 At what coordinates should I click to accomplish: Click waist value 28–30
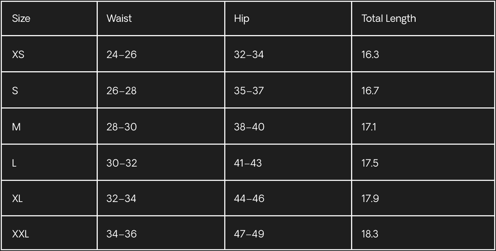coord(122,127)
